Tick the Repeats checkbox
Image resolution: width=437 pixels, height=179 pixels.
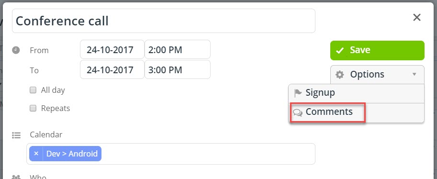point(33,108)
